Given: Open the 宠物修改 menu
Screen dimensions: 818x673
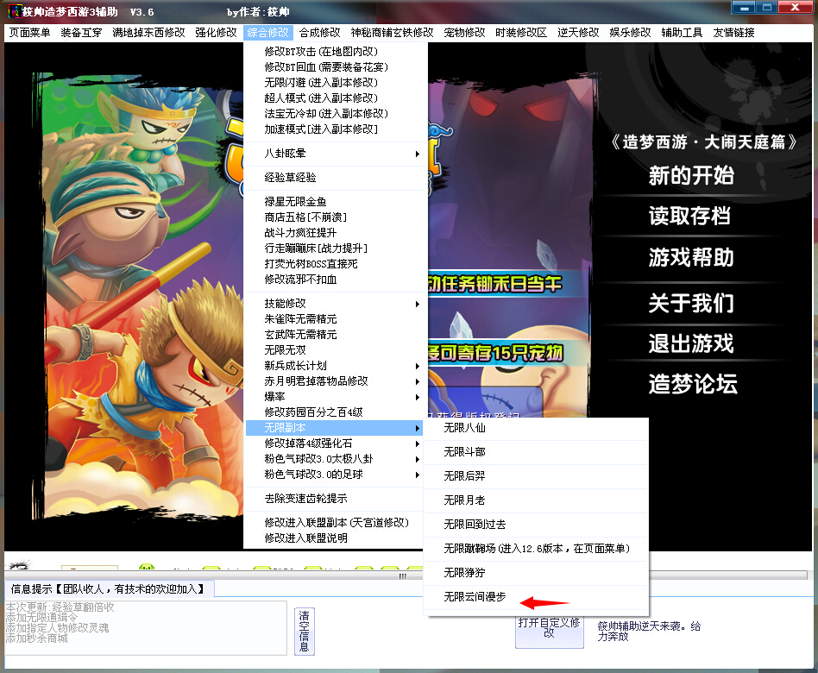Looking at the screenshot, I should tap(464, 32).
